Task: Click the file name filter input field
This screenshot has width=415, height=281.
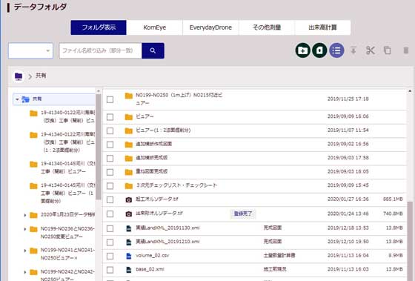Action: 100,50
